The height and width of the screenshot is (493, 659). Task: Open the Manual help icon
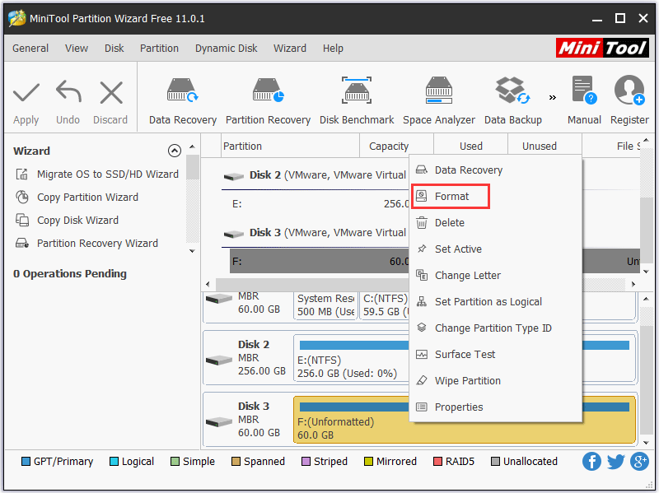584,91
